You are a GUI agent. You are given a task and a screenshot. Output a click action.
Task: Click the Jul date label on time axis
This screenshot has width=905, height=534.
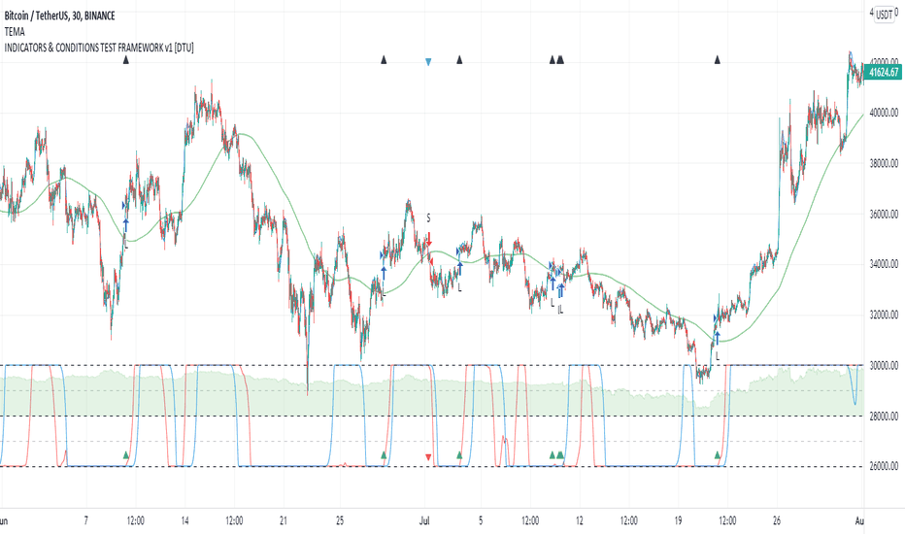pyautogui.click(x=424, y=520)
